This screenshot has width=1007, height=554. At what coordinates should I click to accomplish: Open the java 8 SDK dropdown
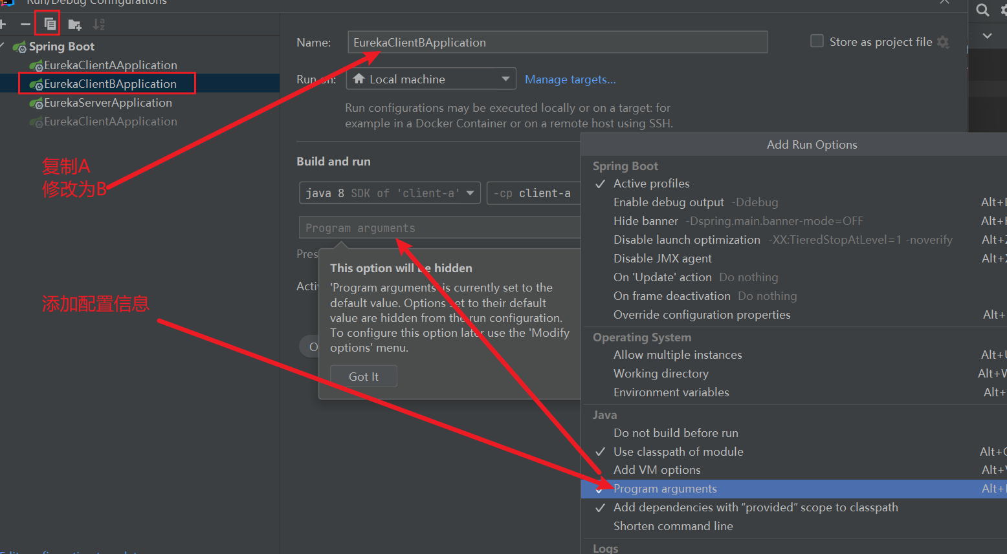[390, 193]
